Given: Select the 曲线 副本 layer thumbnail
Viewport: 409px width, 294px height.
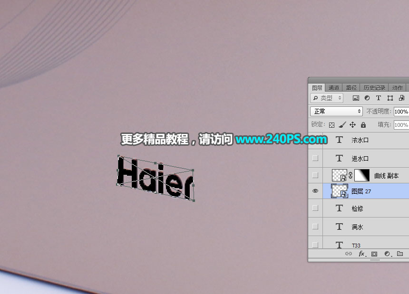Looking at the screenshot, I should (x=340, y=175).
